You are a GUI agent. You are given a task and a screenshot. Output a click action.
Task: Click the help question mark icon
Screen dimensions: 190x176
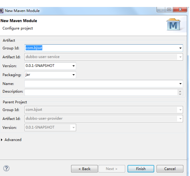coord(6,168)
